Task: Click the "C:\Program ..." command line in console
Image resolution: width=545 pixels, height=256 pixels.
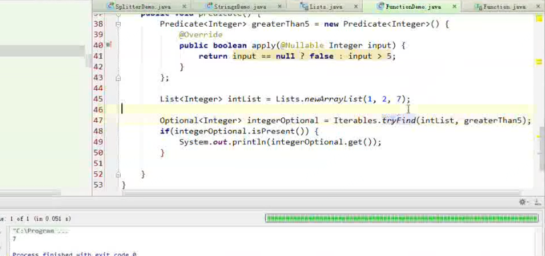Action: pos(41,231)
